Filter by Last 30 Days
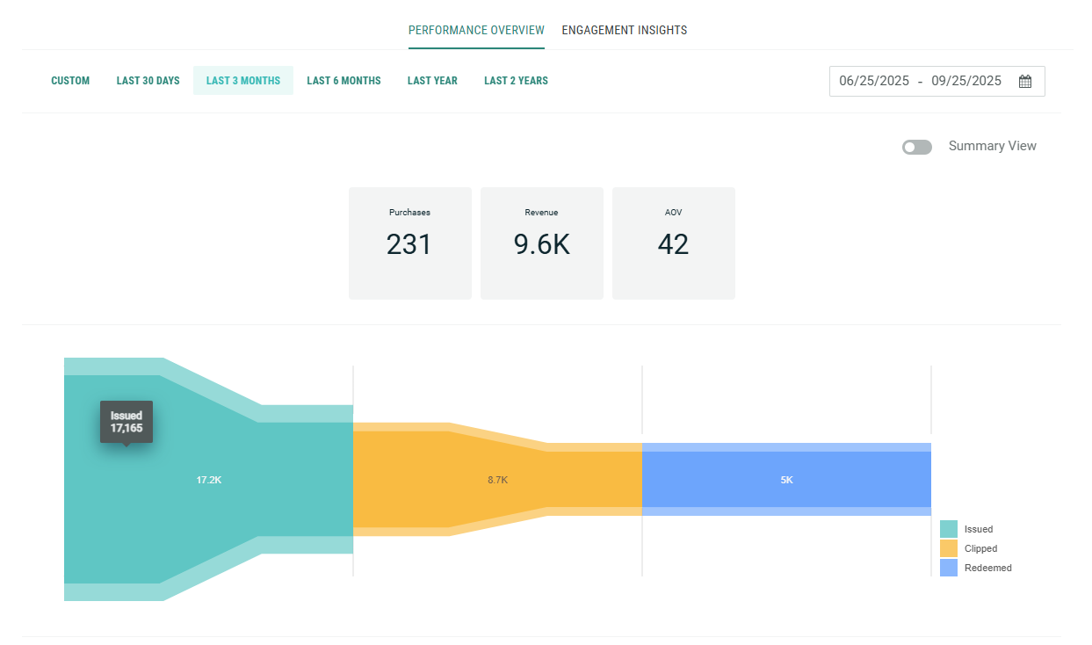 coord(148,81)
